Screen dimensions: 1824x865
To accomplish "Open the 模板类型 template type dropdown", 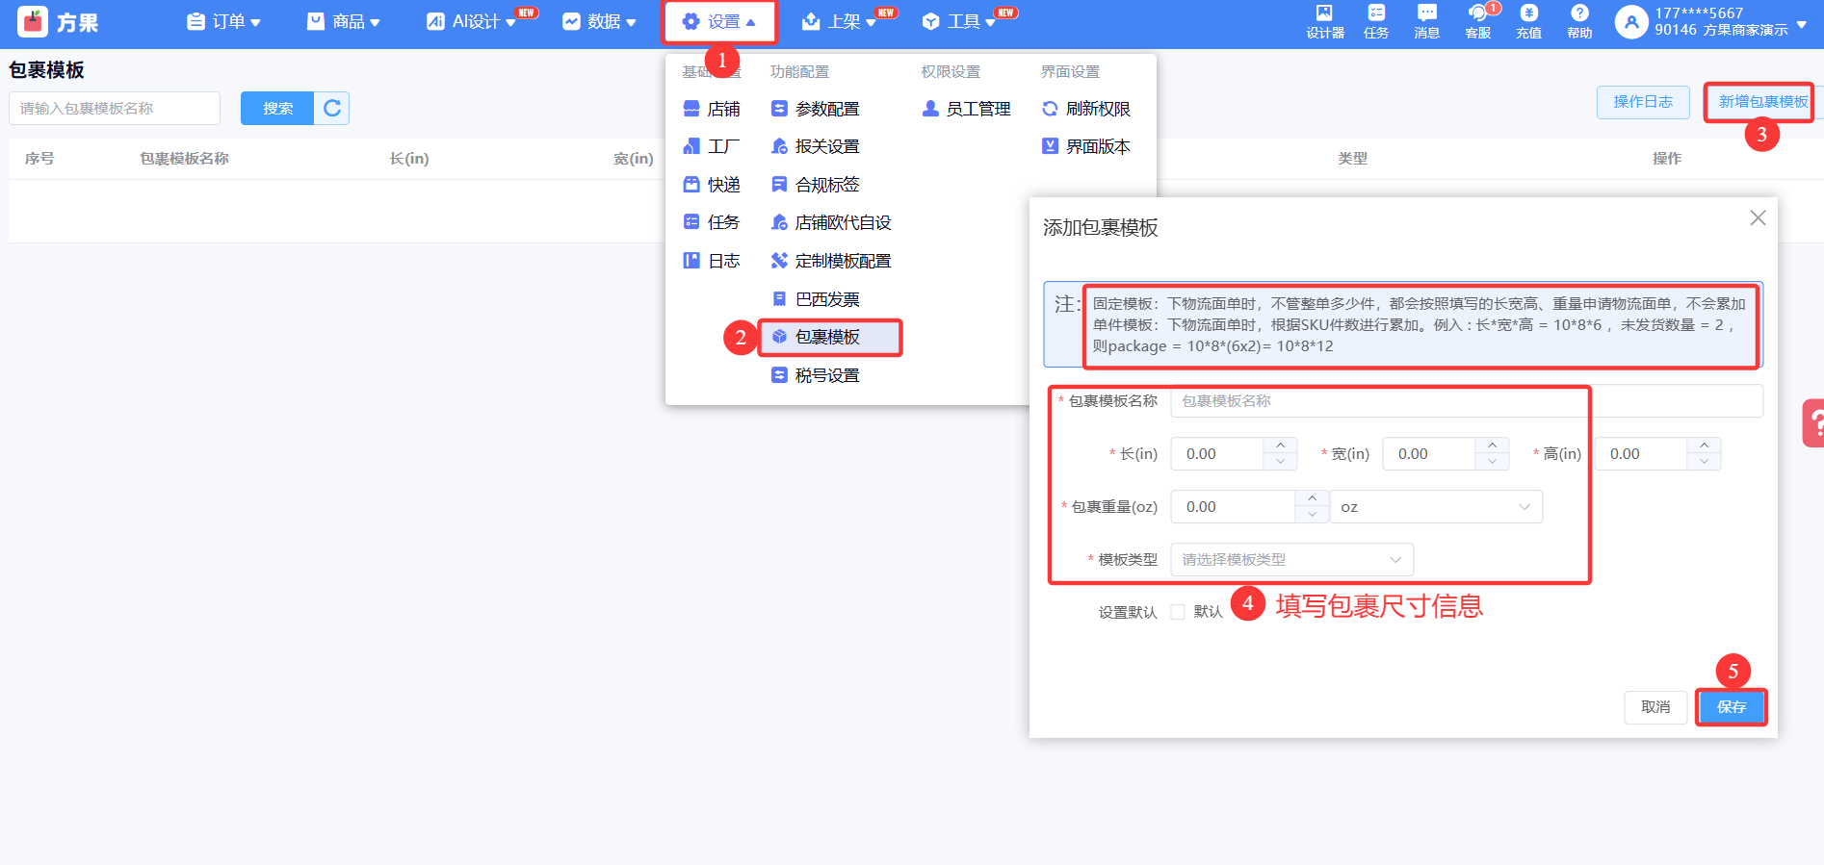I will point(1292,560).
